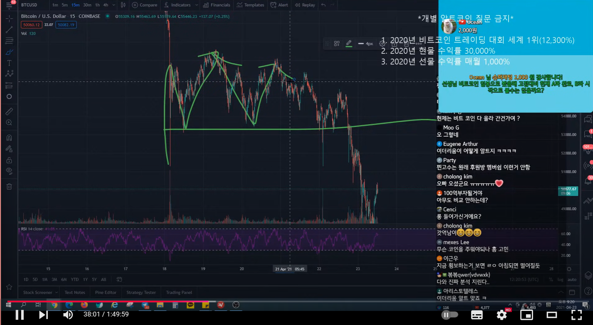Viewport: 593px width, 325px height.
Task: Open the Pine Editor tab
Action: (106, 292)
